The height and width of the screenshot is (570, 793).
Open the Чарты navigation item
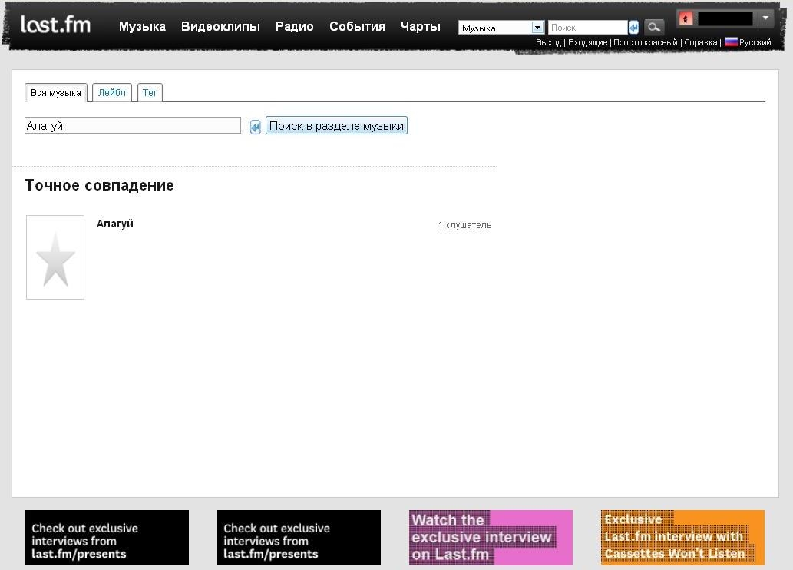point(421,26)
